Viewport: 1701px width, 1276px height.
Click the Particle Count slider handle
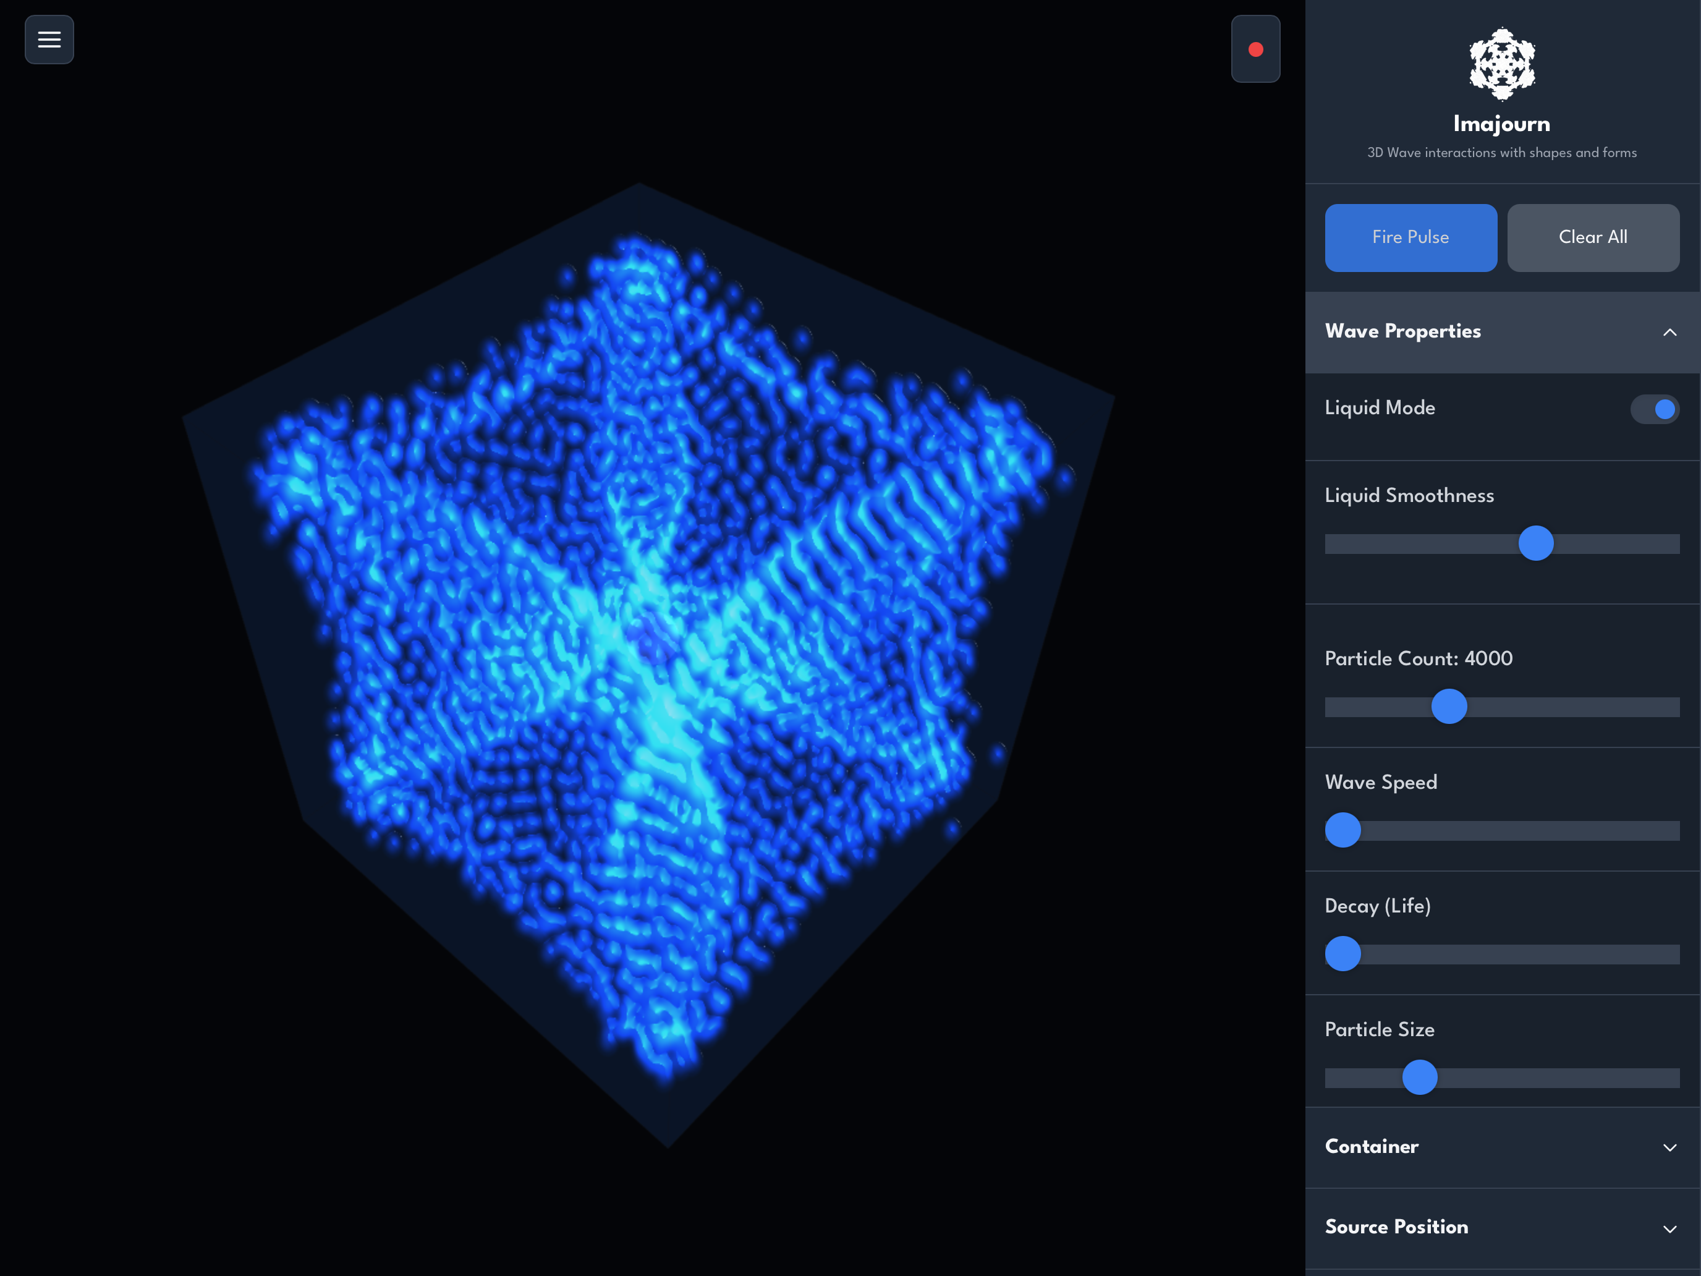pos(1449,707)
